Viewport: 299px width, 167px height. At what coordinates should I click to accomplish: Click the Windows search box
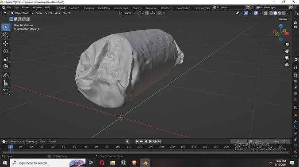[48, 163]
